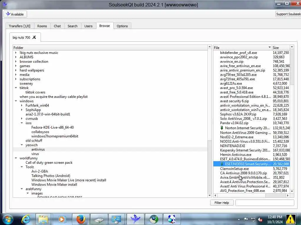
Task: Select the Avi-2-GBA folder
Action: (40, 171)
